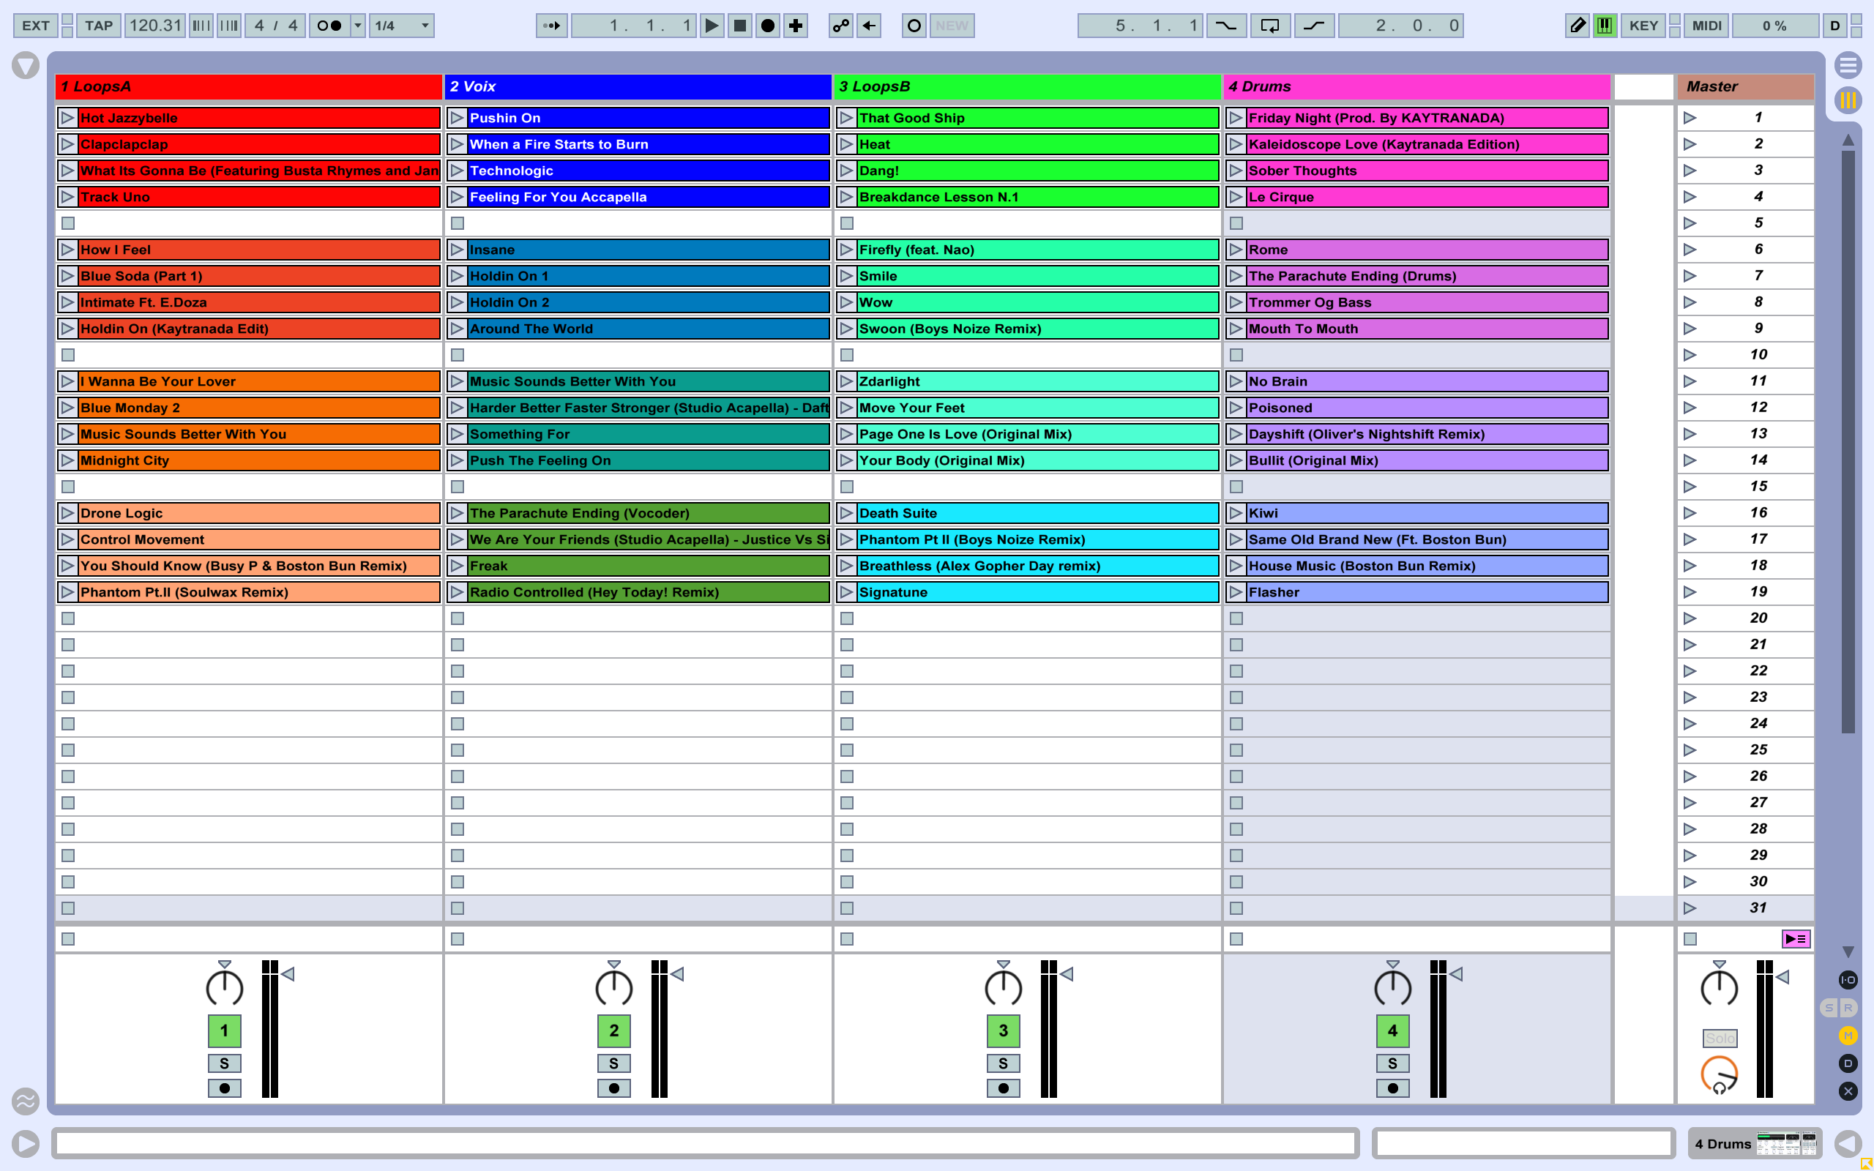Click the Loop switch icon

tap(1270, 26)
